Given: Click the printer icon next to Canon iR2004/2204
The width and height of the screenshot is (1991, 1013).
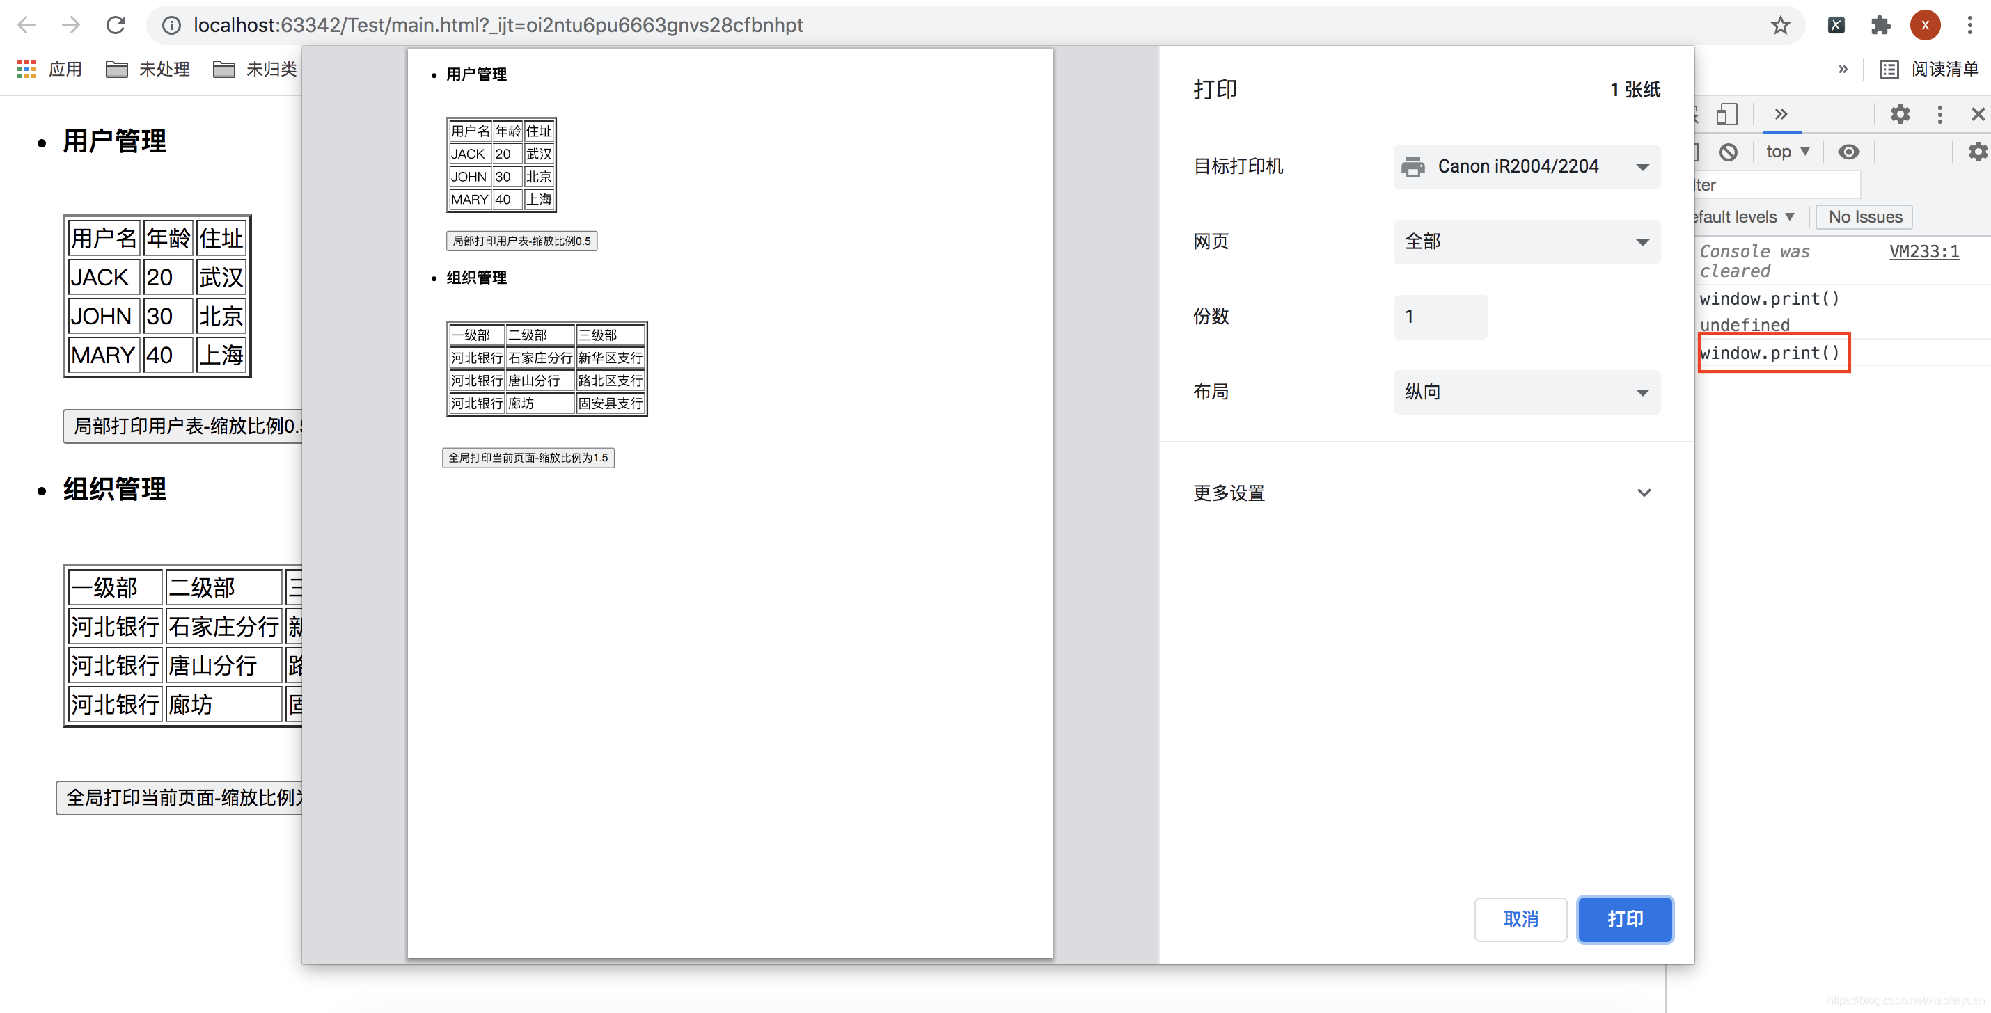Looking at the screenshot, I should (1412, 166).
